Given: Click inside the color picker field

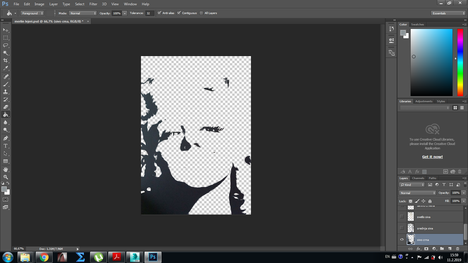Looking at the screenshot, I should pos(431,63).
